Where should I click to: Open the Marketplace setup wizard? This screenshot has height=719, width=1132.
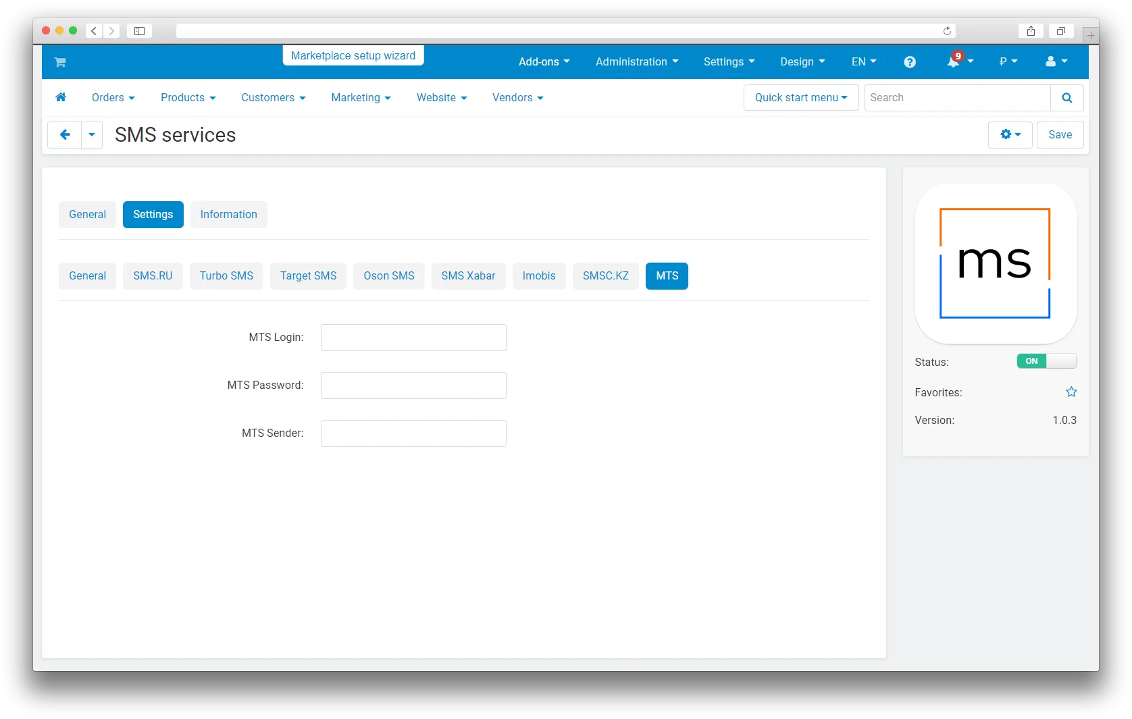pos(353,55)
